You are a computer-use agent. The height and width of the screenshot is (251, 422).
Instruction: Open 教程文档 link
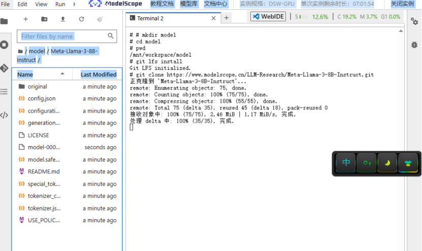pyautogui.click(x=162, y=4)
